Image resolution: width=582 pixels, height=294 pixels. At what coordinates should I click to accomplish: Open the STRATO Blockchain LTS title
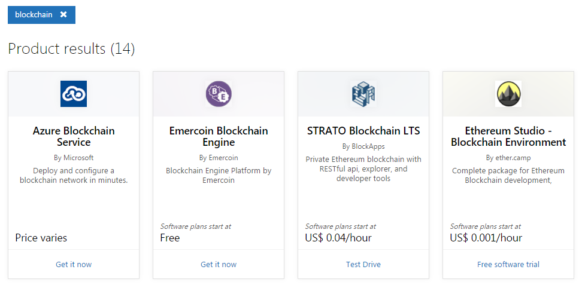pos(363,131)
